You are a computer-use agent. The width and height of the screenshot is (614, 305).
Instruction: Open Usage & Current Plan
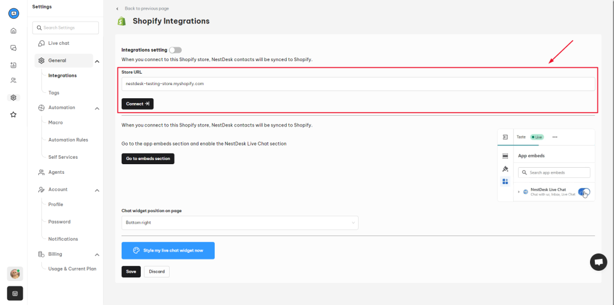pyautogui.click(x=72, y=268)
